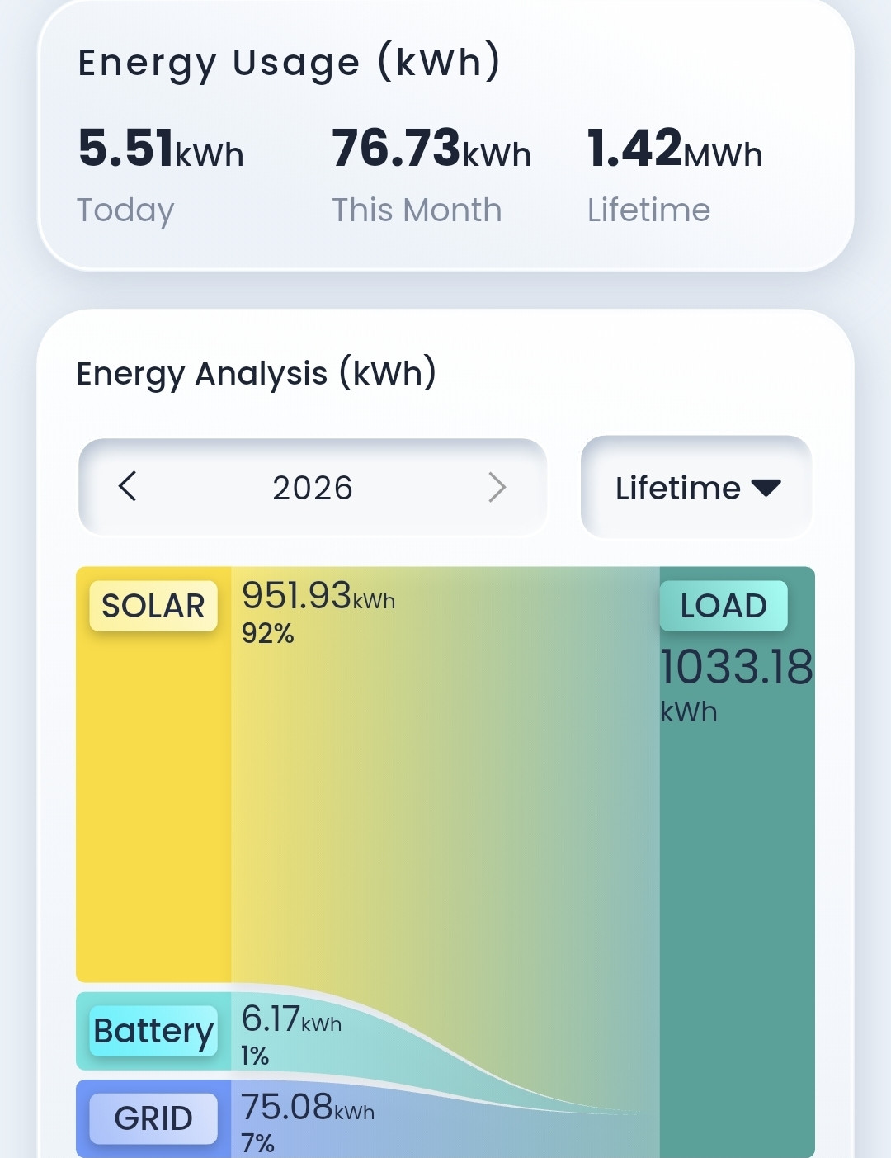Tap Lifetime 1.42 MWh usage figure
The width and height of the screenshot is (891, 1158).
click(x=675, y=149)
